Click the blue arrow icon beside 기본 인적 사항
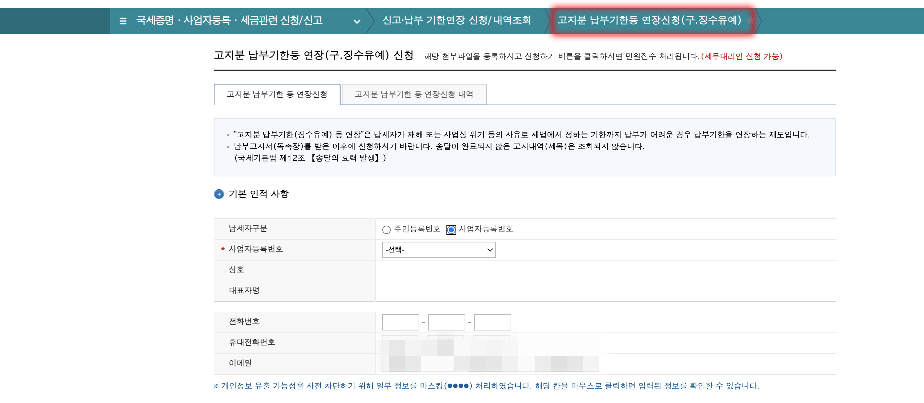 218,194
